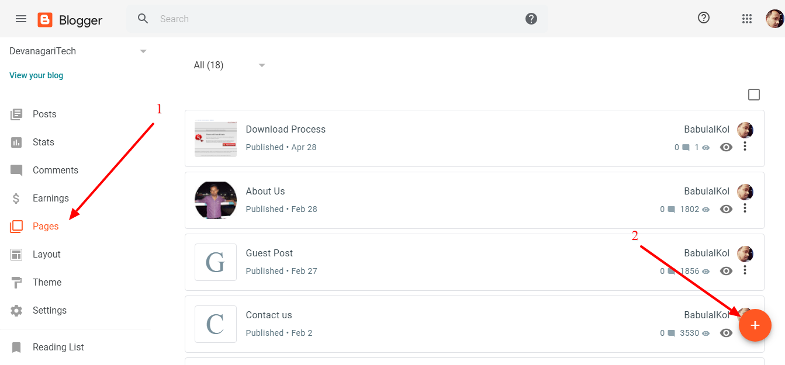This screenshot has width=785, height=365.
Task: Open the Google apps grid
Action: pos(747,19)
